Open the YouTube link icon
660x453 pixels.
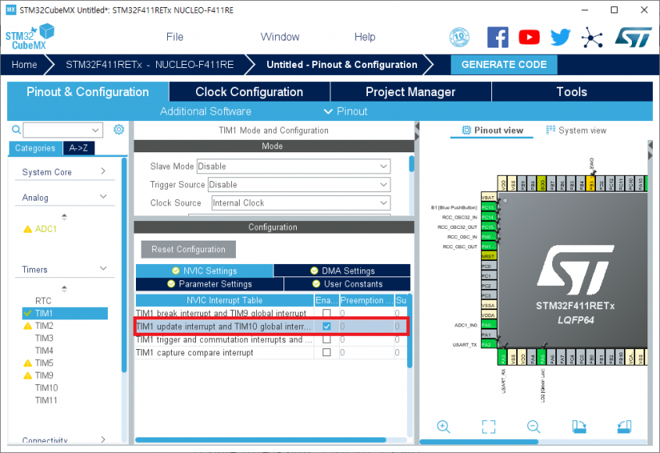point(529,37)
